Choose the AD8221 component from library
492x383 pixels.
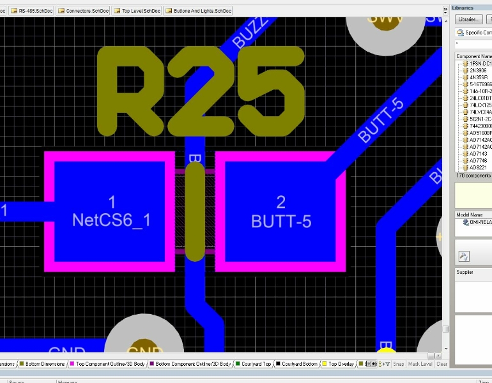point(477,167)
